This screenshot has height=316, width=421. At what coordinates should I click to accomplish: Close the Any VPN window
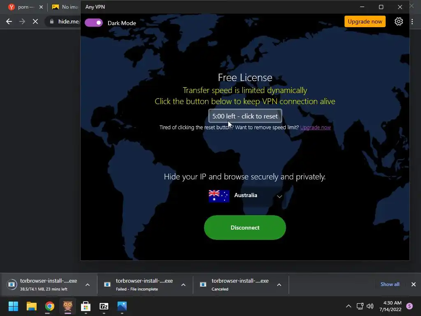click(400, 7)
